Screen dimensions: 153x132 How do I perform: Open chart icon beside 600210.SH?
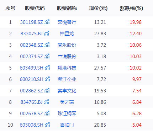pos(47,79)
